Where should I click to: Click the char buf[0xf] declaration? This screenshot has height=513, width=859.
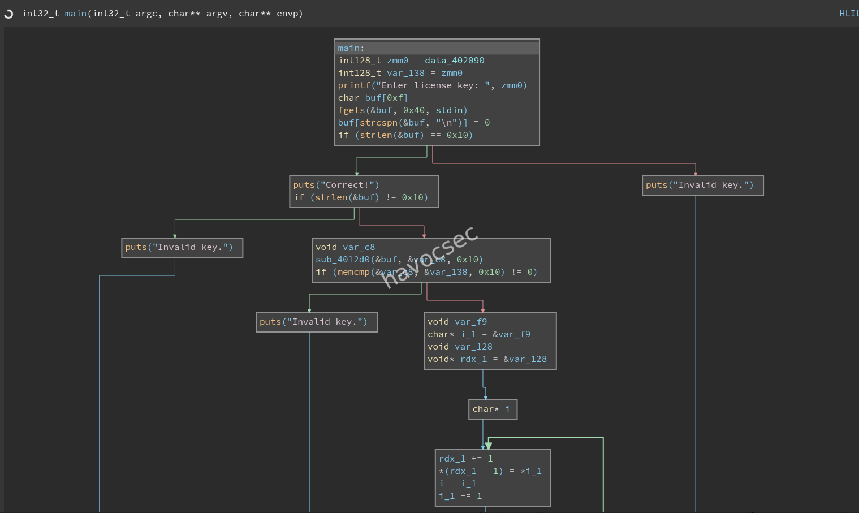[373, 98]
